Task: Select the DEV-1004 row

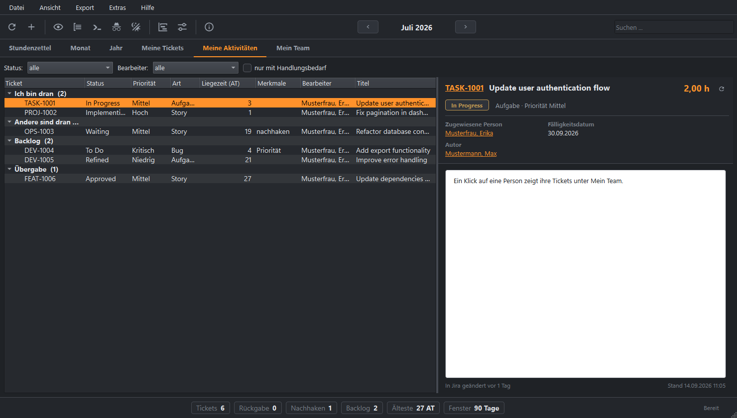Action: (x=220, y=150)
